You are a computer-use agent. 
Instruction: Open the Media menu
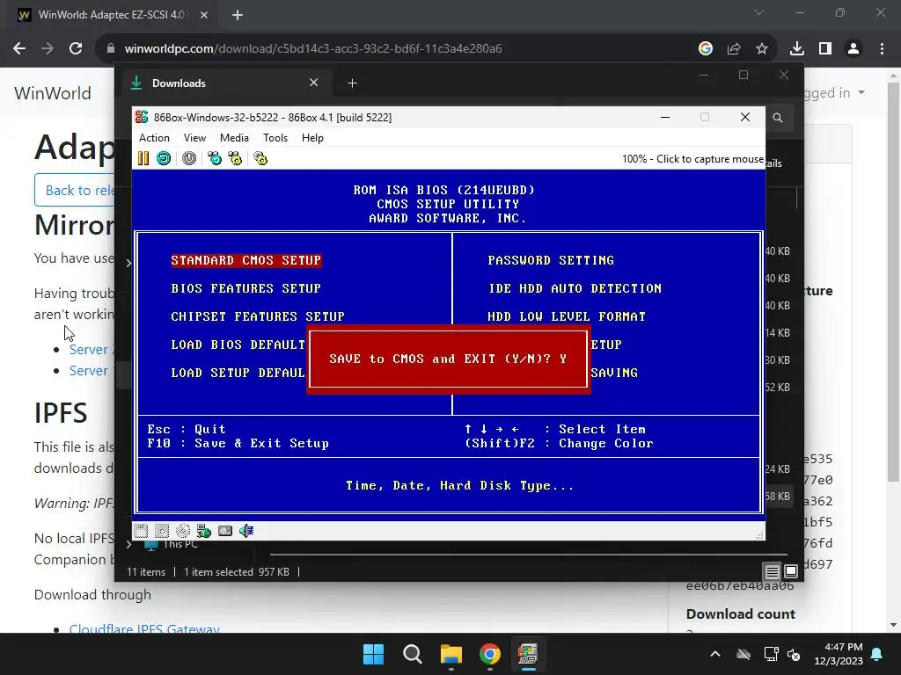[234, 138]
